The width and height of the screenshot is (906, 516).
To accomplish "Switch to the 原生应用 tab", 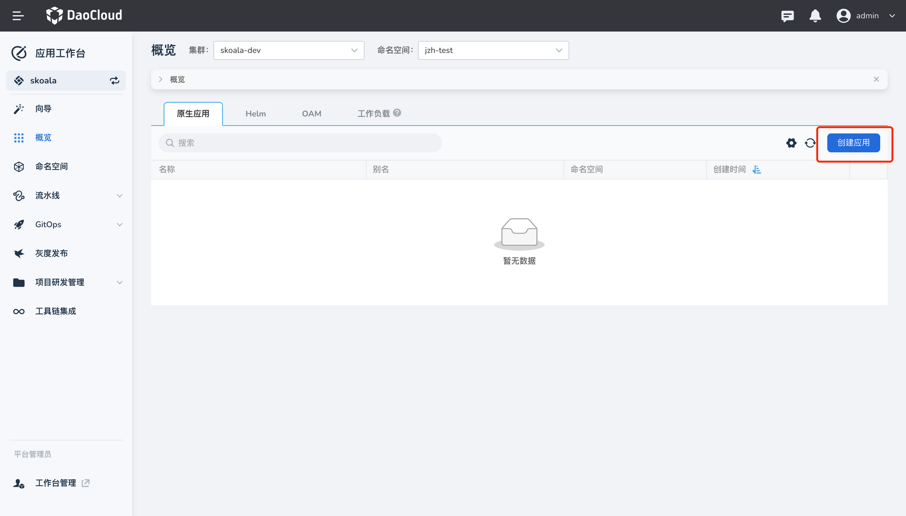I will [193, 114].
